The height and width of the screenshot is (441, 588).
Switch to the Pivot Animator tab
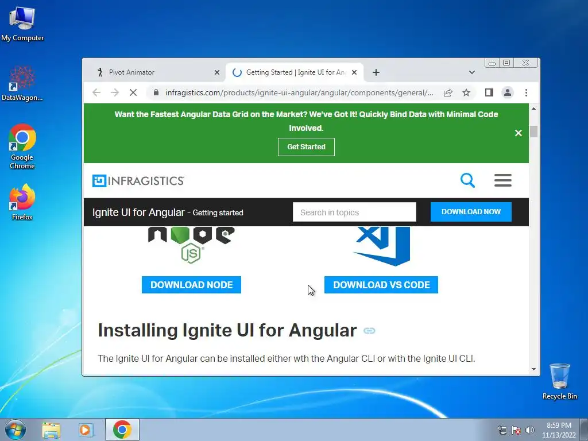point(154,72)
